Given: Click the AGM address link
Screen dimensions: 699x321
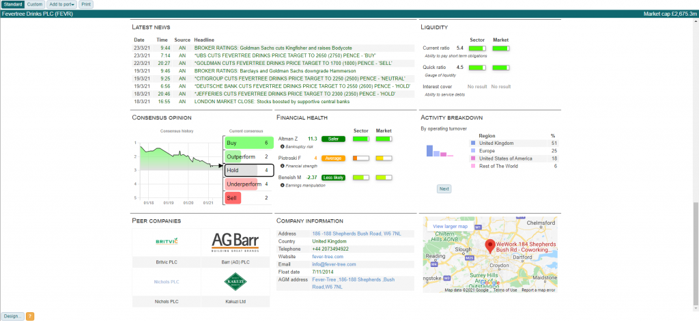Looking at the screenshot, I should tap(354, 283).
